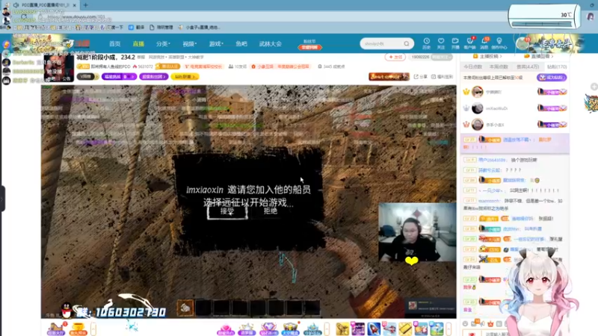Open the 直播回看 replay link

tap(539, 57)
